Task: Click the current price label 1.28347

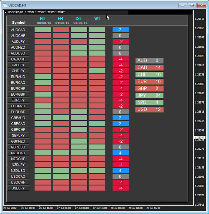Action: click(x=199, y=137)
